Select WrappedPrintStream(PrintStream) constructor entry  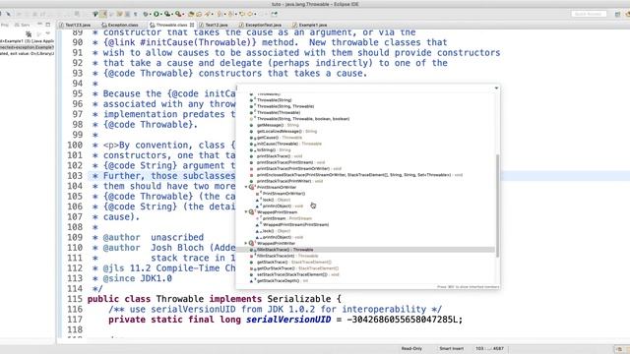point(295,225)
